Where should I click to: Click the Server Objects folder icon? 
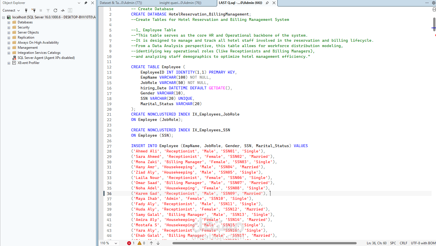(x=14, y=32)
